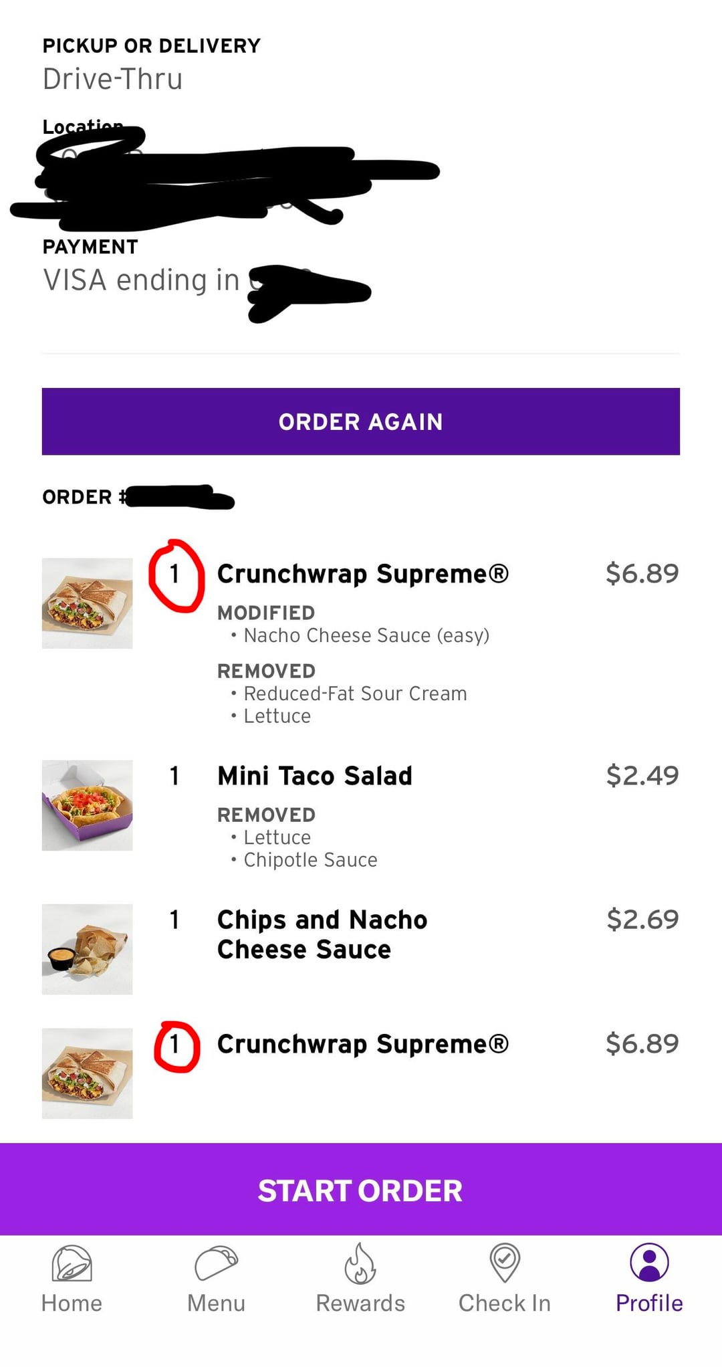
Task: Tap the Start Order button
Action: pyautogui.click(x=360, y=1190)
